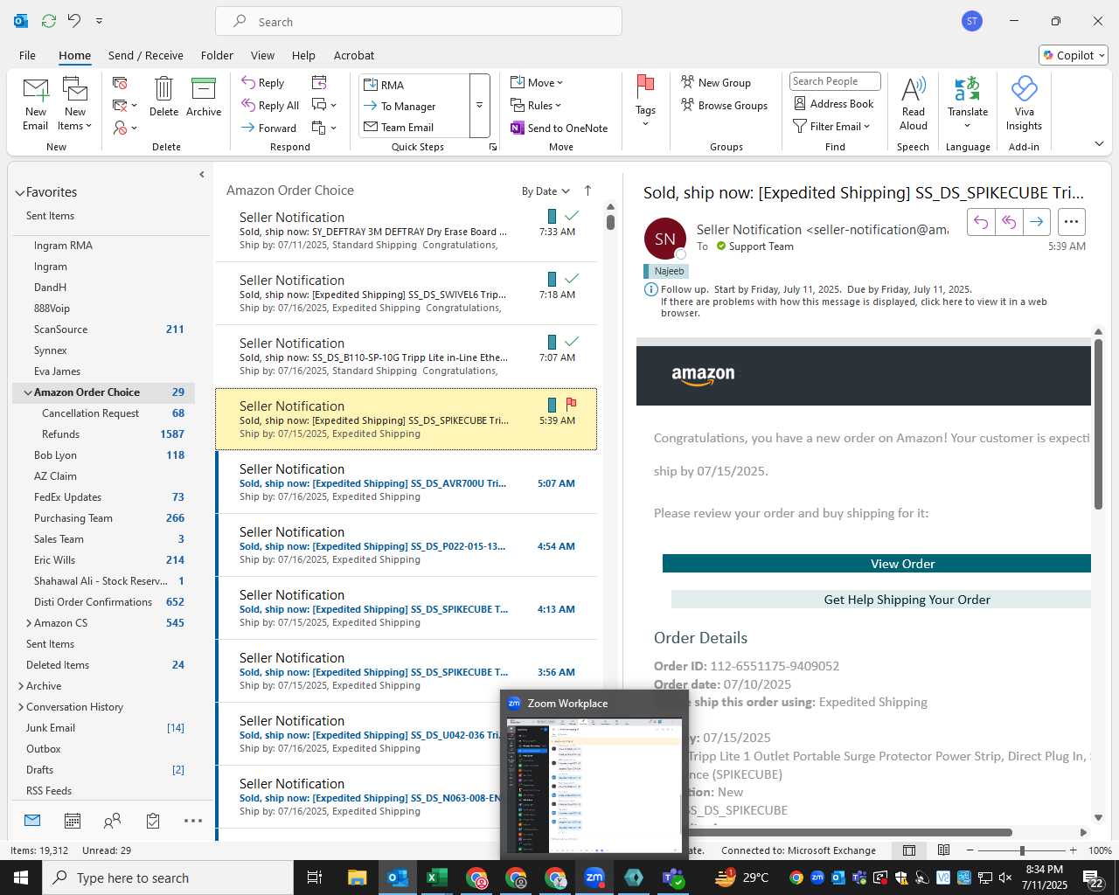Run the To Manager quick step

tap(415, 106)
